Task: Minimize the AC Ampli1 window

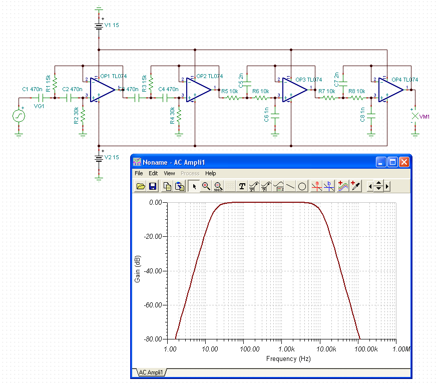Action: (x=381, y=162)
